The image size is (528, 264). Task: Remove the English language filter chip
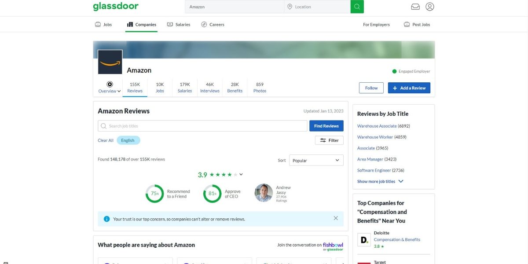coord(128,140)
